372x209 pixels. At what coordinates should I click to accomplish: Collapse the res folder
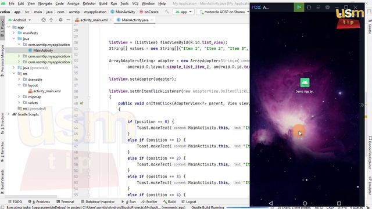click(x=14, y=74)
